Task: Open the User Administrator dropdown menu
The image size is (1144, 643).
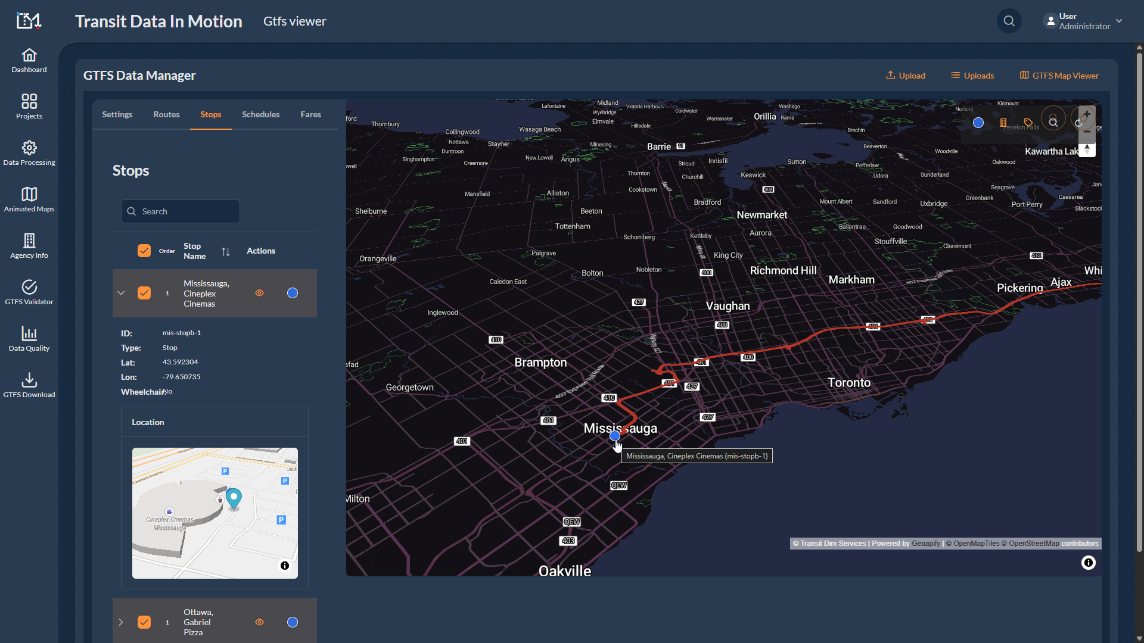Action: (x=1083, y=21)
